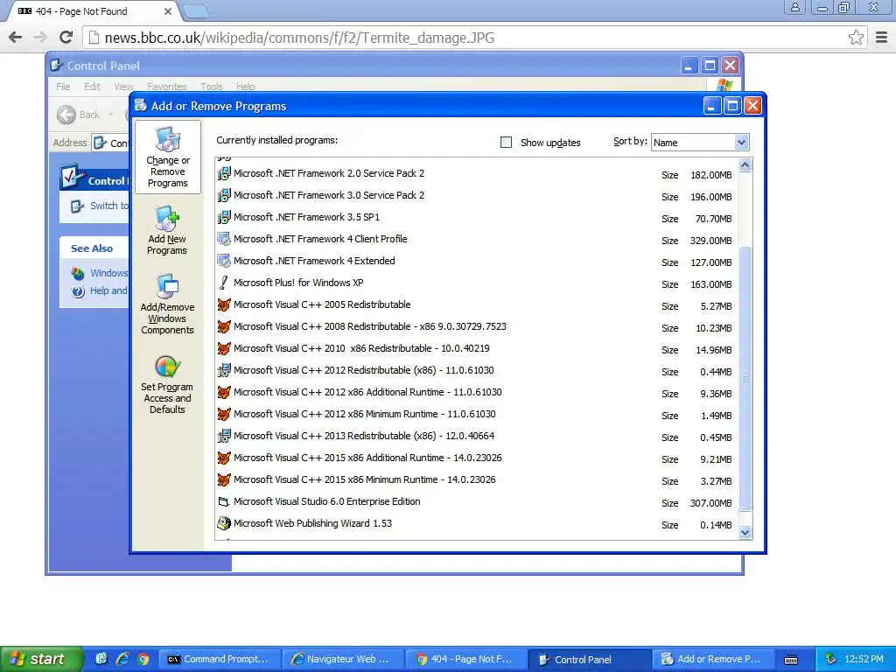Open View menu in Control Panel window
This screenshot has width=896, height=672.
(123, 87)
